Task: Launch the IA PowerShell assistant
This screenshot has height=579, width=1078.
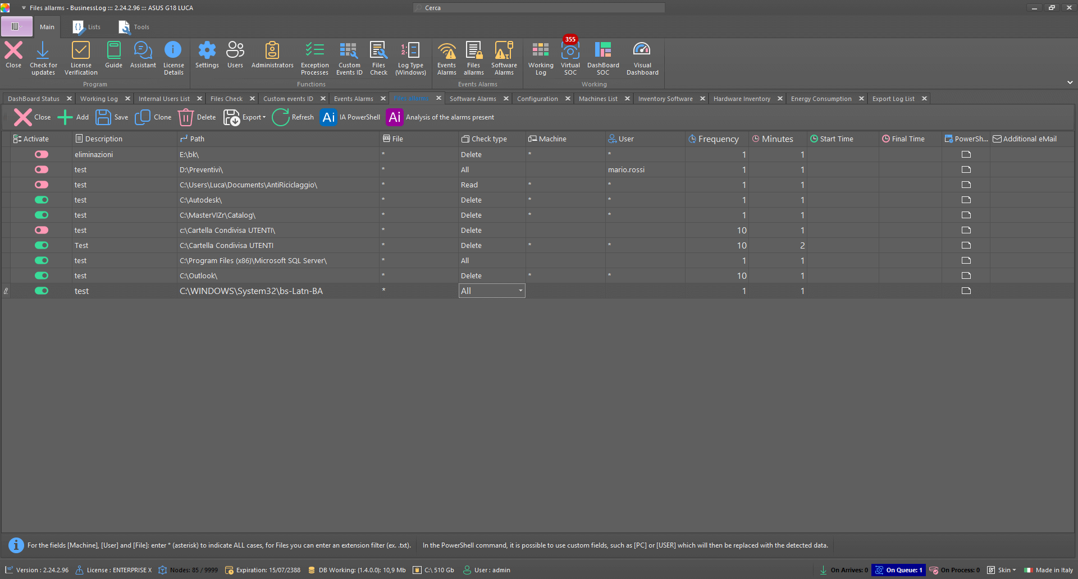Action: point(350,117)
